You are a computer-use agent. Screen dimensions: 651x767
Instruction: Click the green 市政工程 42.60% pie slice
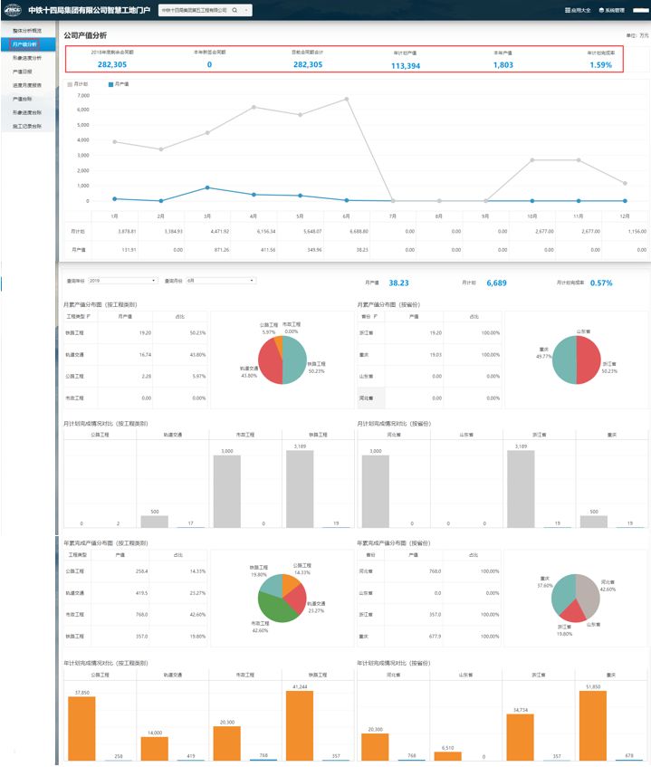[x=276, y=609]
